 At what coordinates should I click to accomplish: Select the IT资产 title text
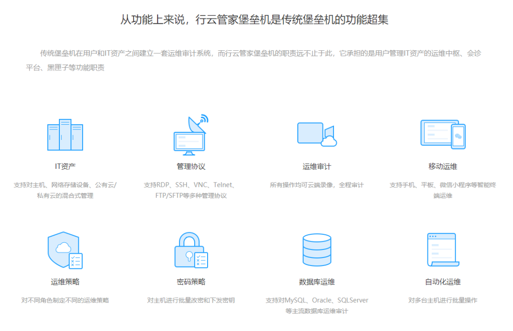pyautogui.click(x=65, y=166)
